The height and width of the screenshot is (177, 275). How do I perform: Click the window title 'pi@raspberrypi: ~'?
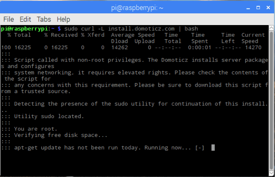[x=137, y=8]
